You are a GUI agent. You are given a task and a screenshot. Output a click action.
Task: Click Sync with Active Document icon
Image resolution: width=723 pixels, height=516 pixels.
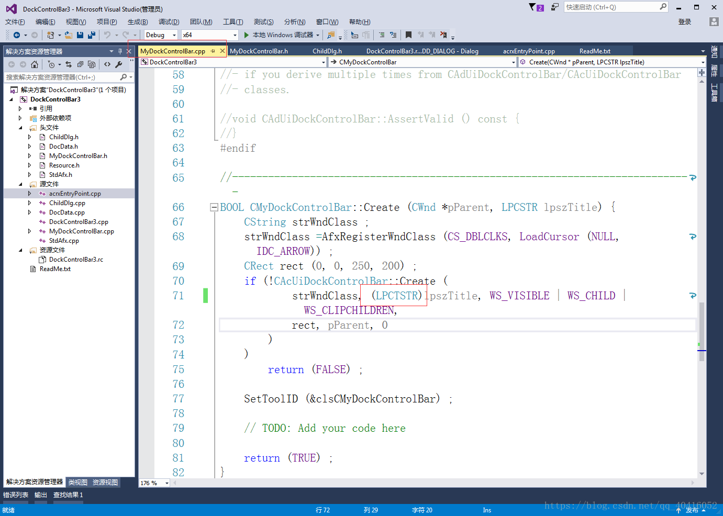tap(69, 64)
